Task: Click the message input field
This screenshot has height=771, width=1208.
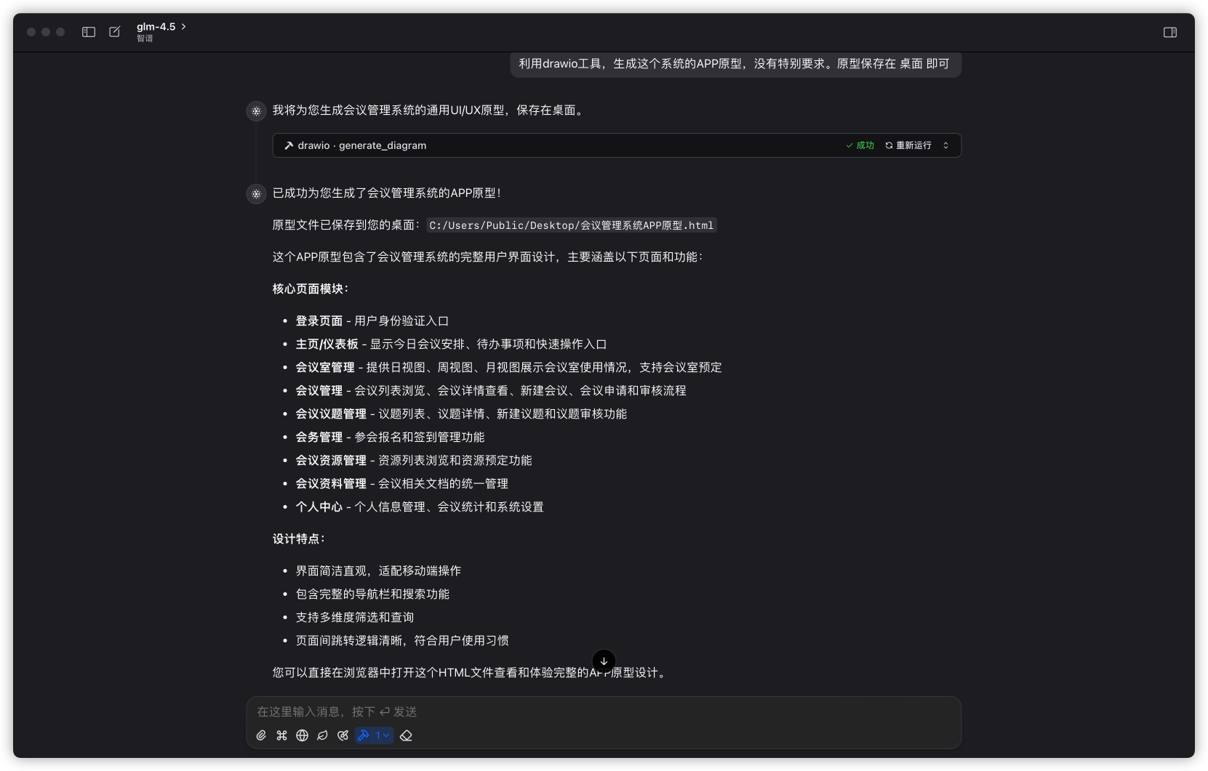Action: (604, 711)
